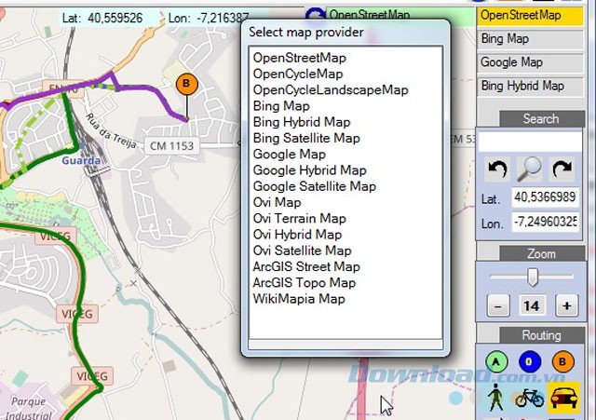Select the blue 0 waypoint marker

[x=529, y=362]
